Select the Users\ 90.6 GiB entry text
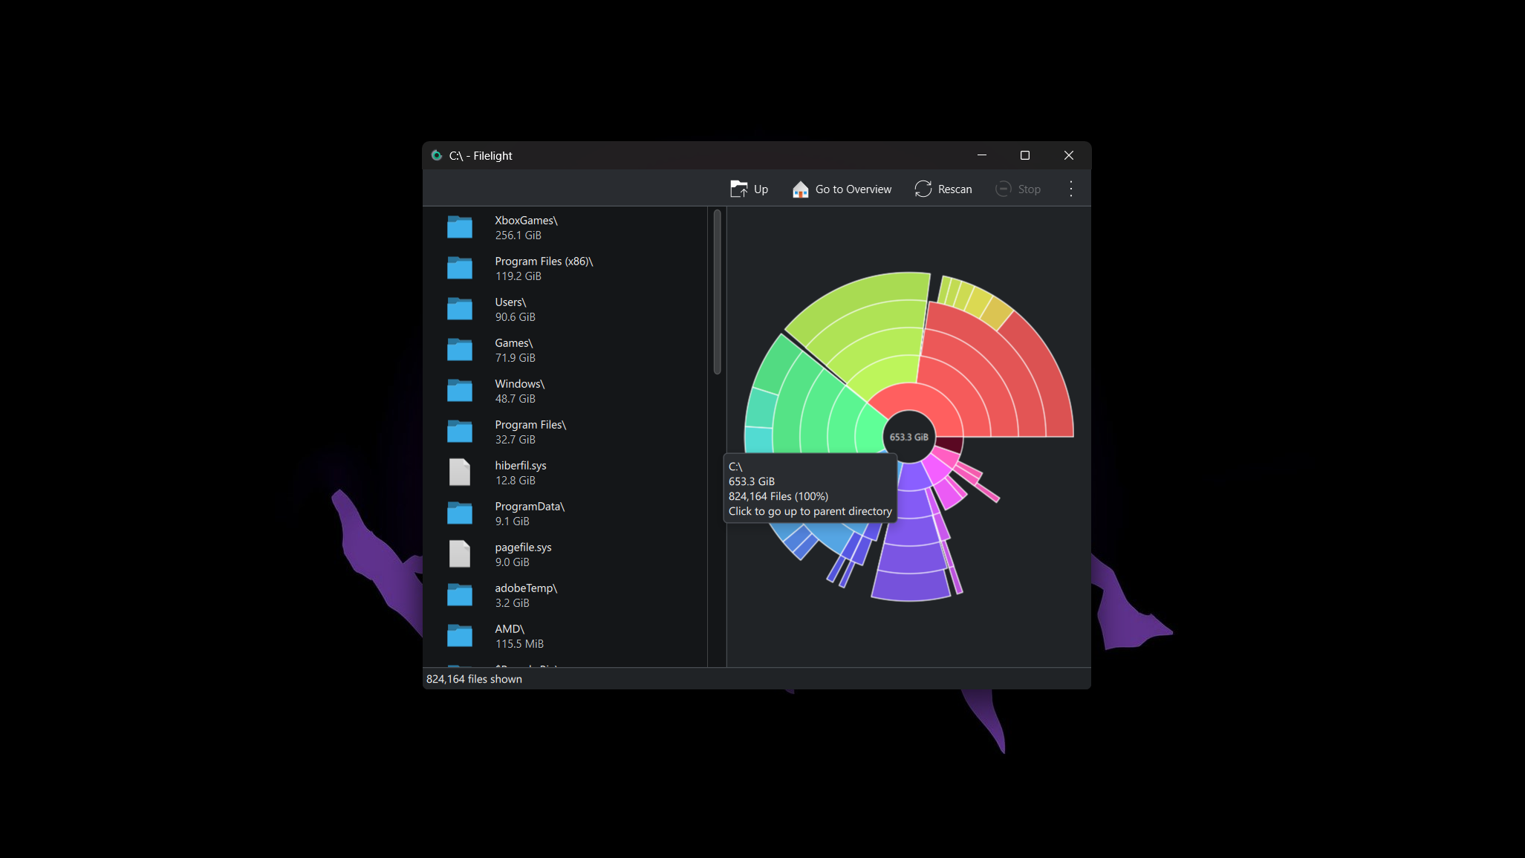Viewport: 1525px width, 858px height. pyautogui.click(x=515, y=309)
